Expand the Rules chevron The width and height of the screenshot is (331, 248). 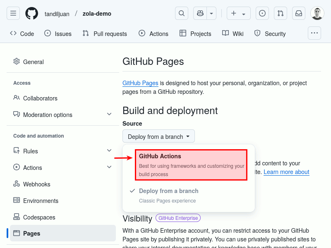click(x=109, y=150)
